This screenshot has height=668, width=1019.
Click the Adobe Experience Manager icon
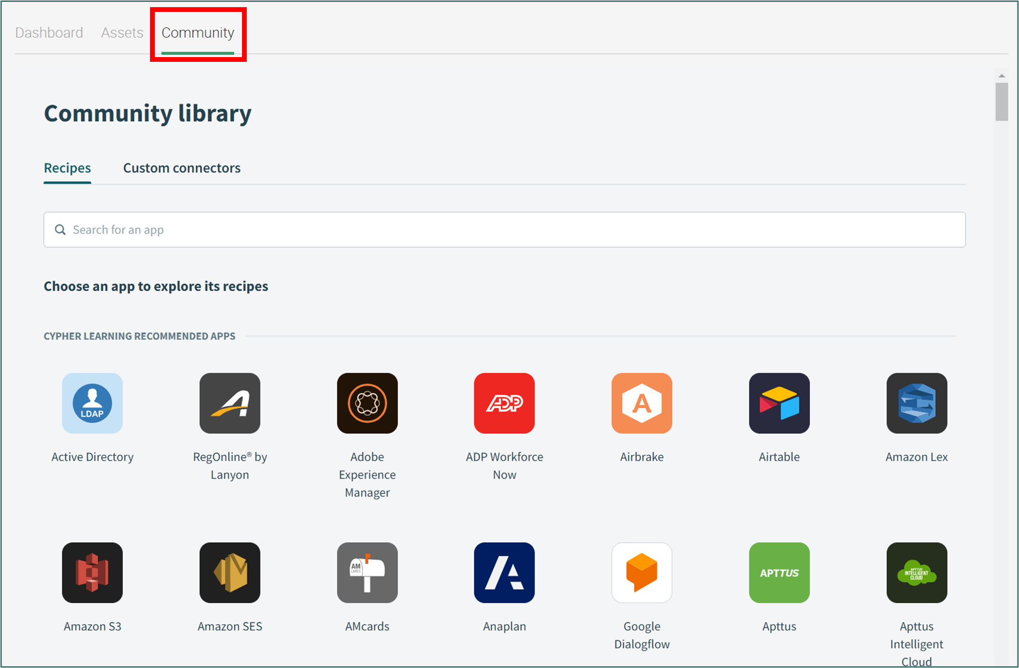[367, 403]
